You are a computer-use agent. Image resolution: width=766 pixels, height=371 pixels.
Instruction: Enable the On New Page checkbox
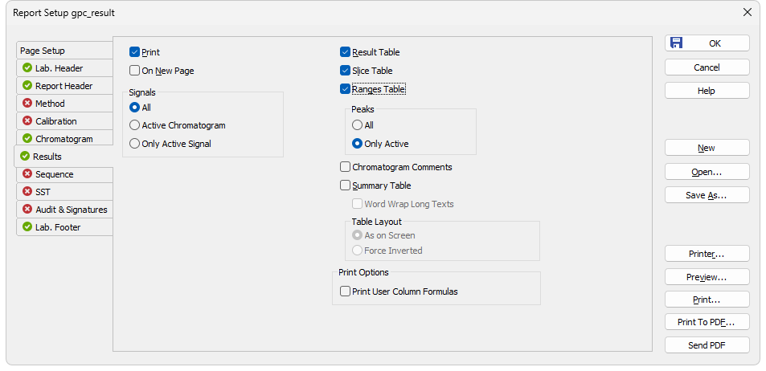134,71
